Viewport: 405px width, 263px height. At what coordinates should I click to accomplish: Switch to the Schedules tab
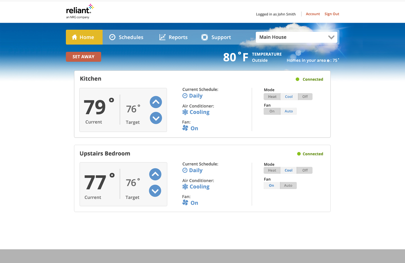pos(126,37)
